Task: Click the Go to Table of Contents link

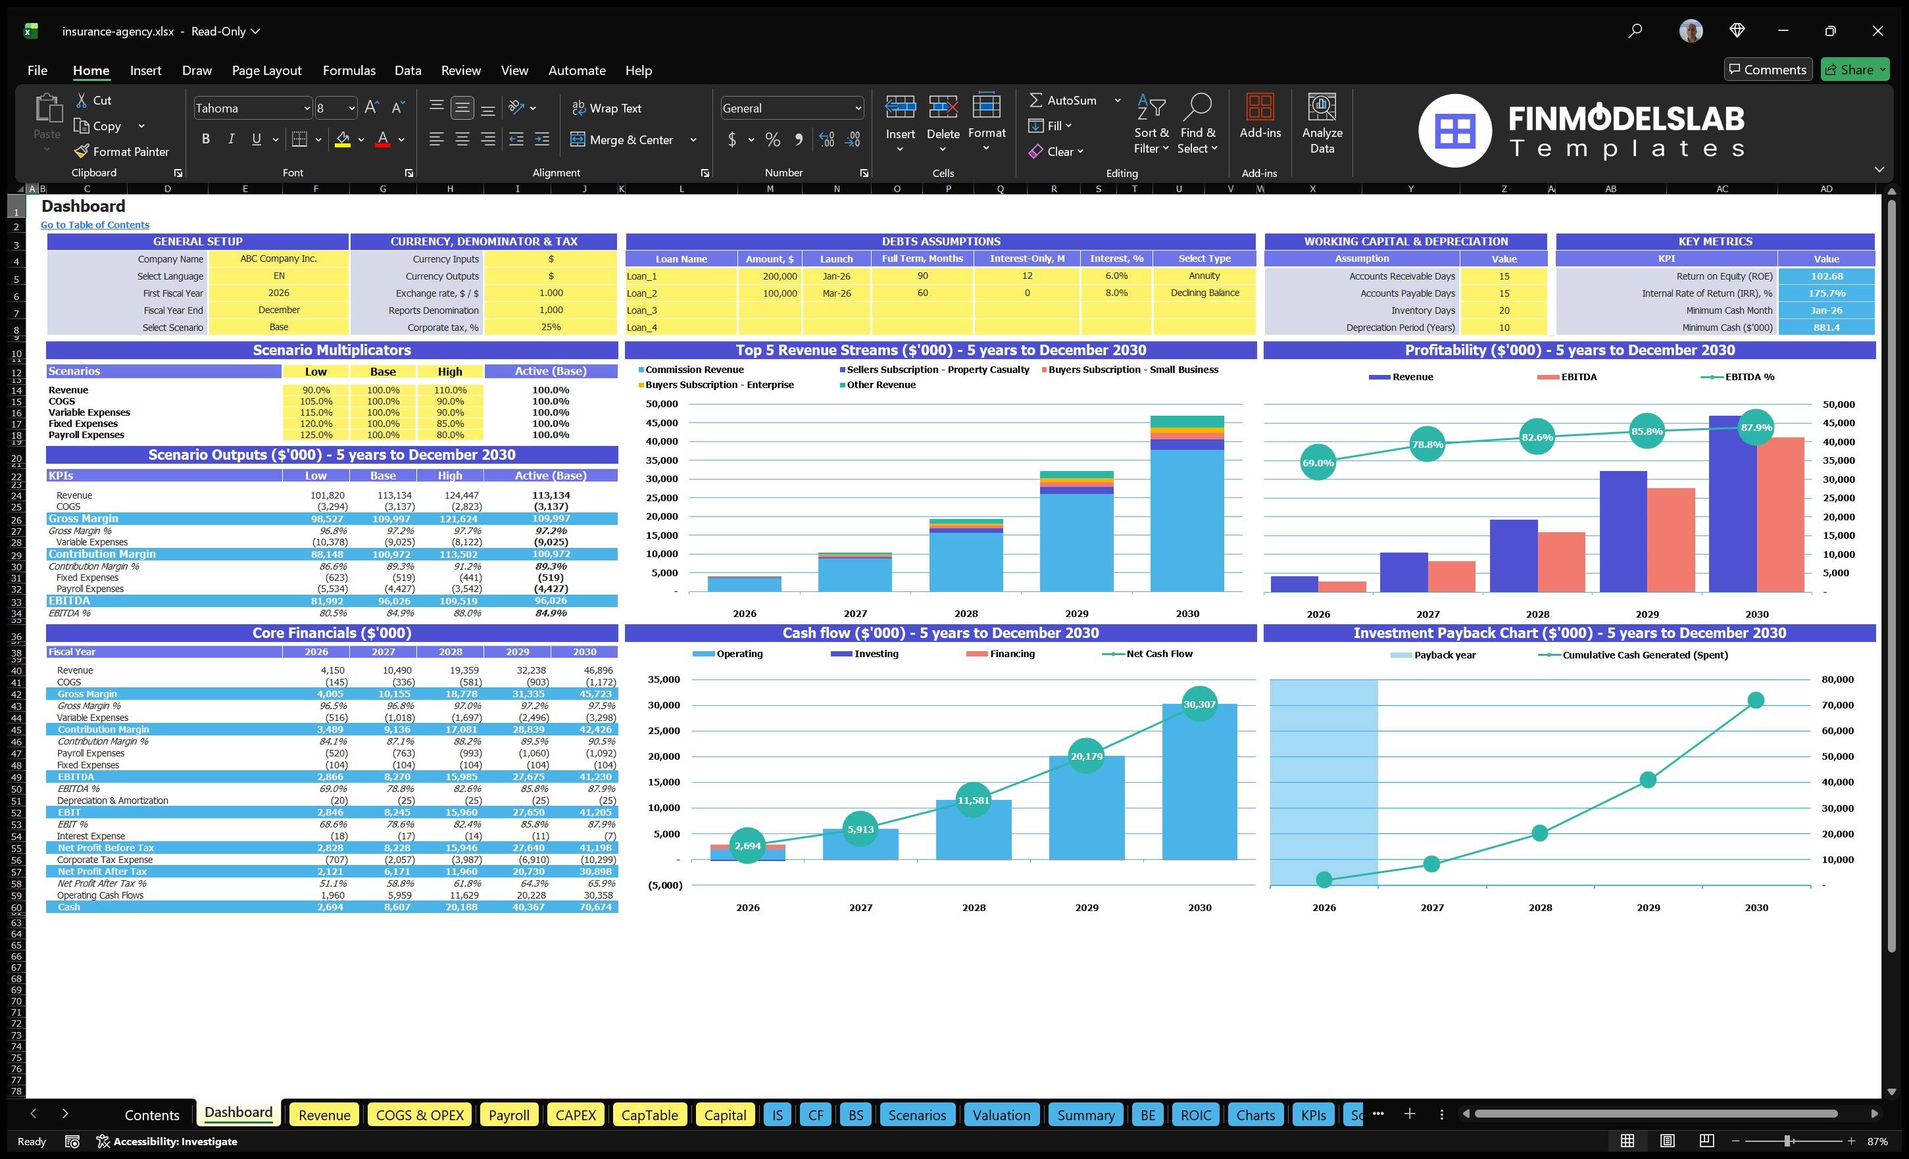Action: point(95,224)
